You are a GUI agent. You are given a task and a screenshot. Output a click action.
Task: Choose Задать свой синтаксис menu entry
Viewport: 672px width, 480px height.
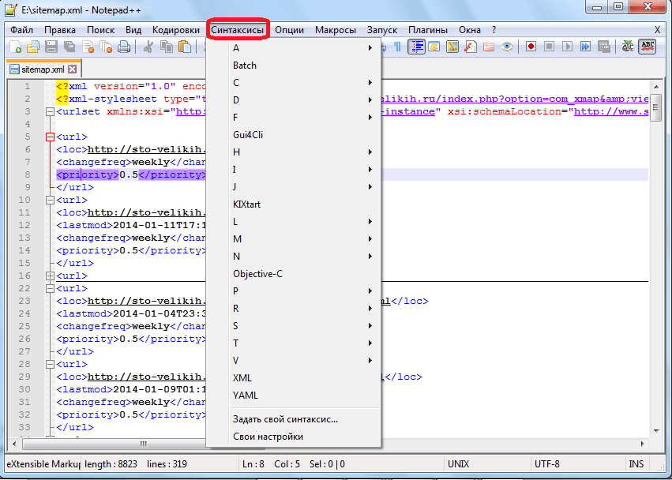[x=285, y=419]
